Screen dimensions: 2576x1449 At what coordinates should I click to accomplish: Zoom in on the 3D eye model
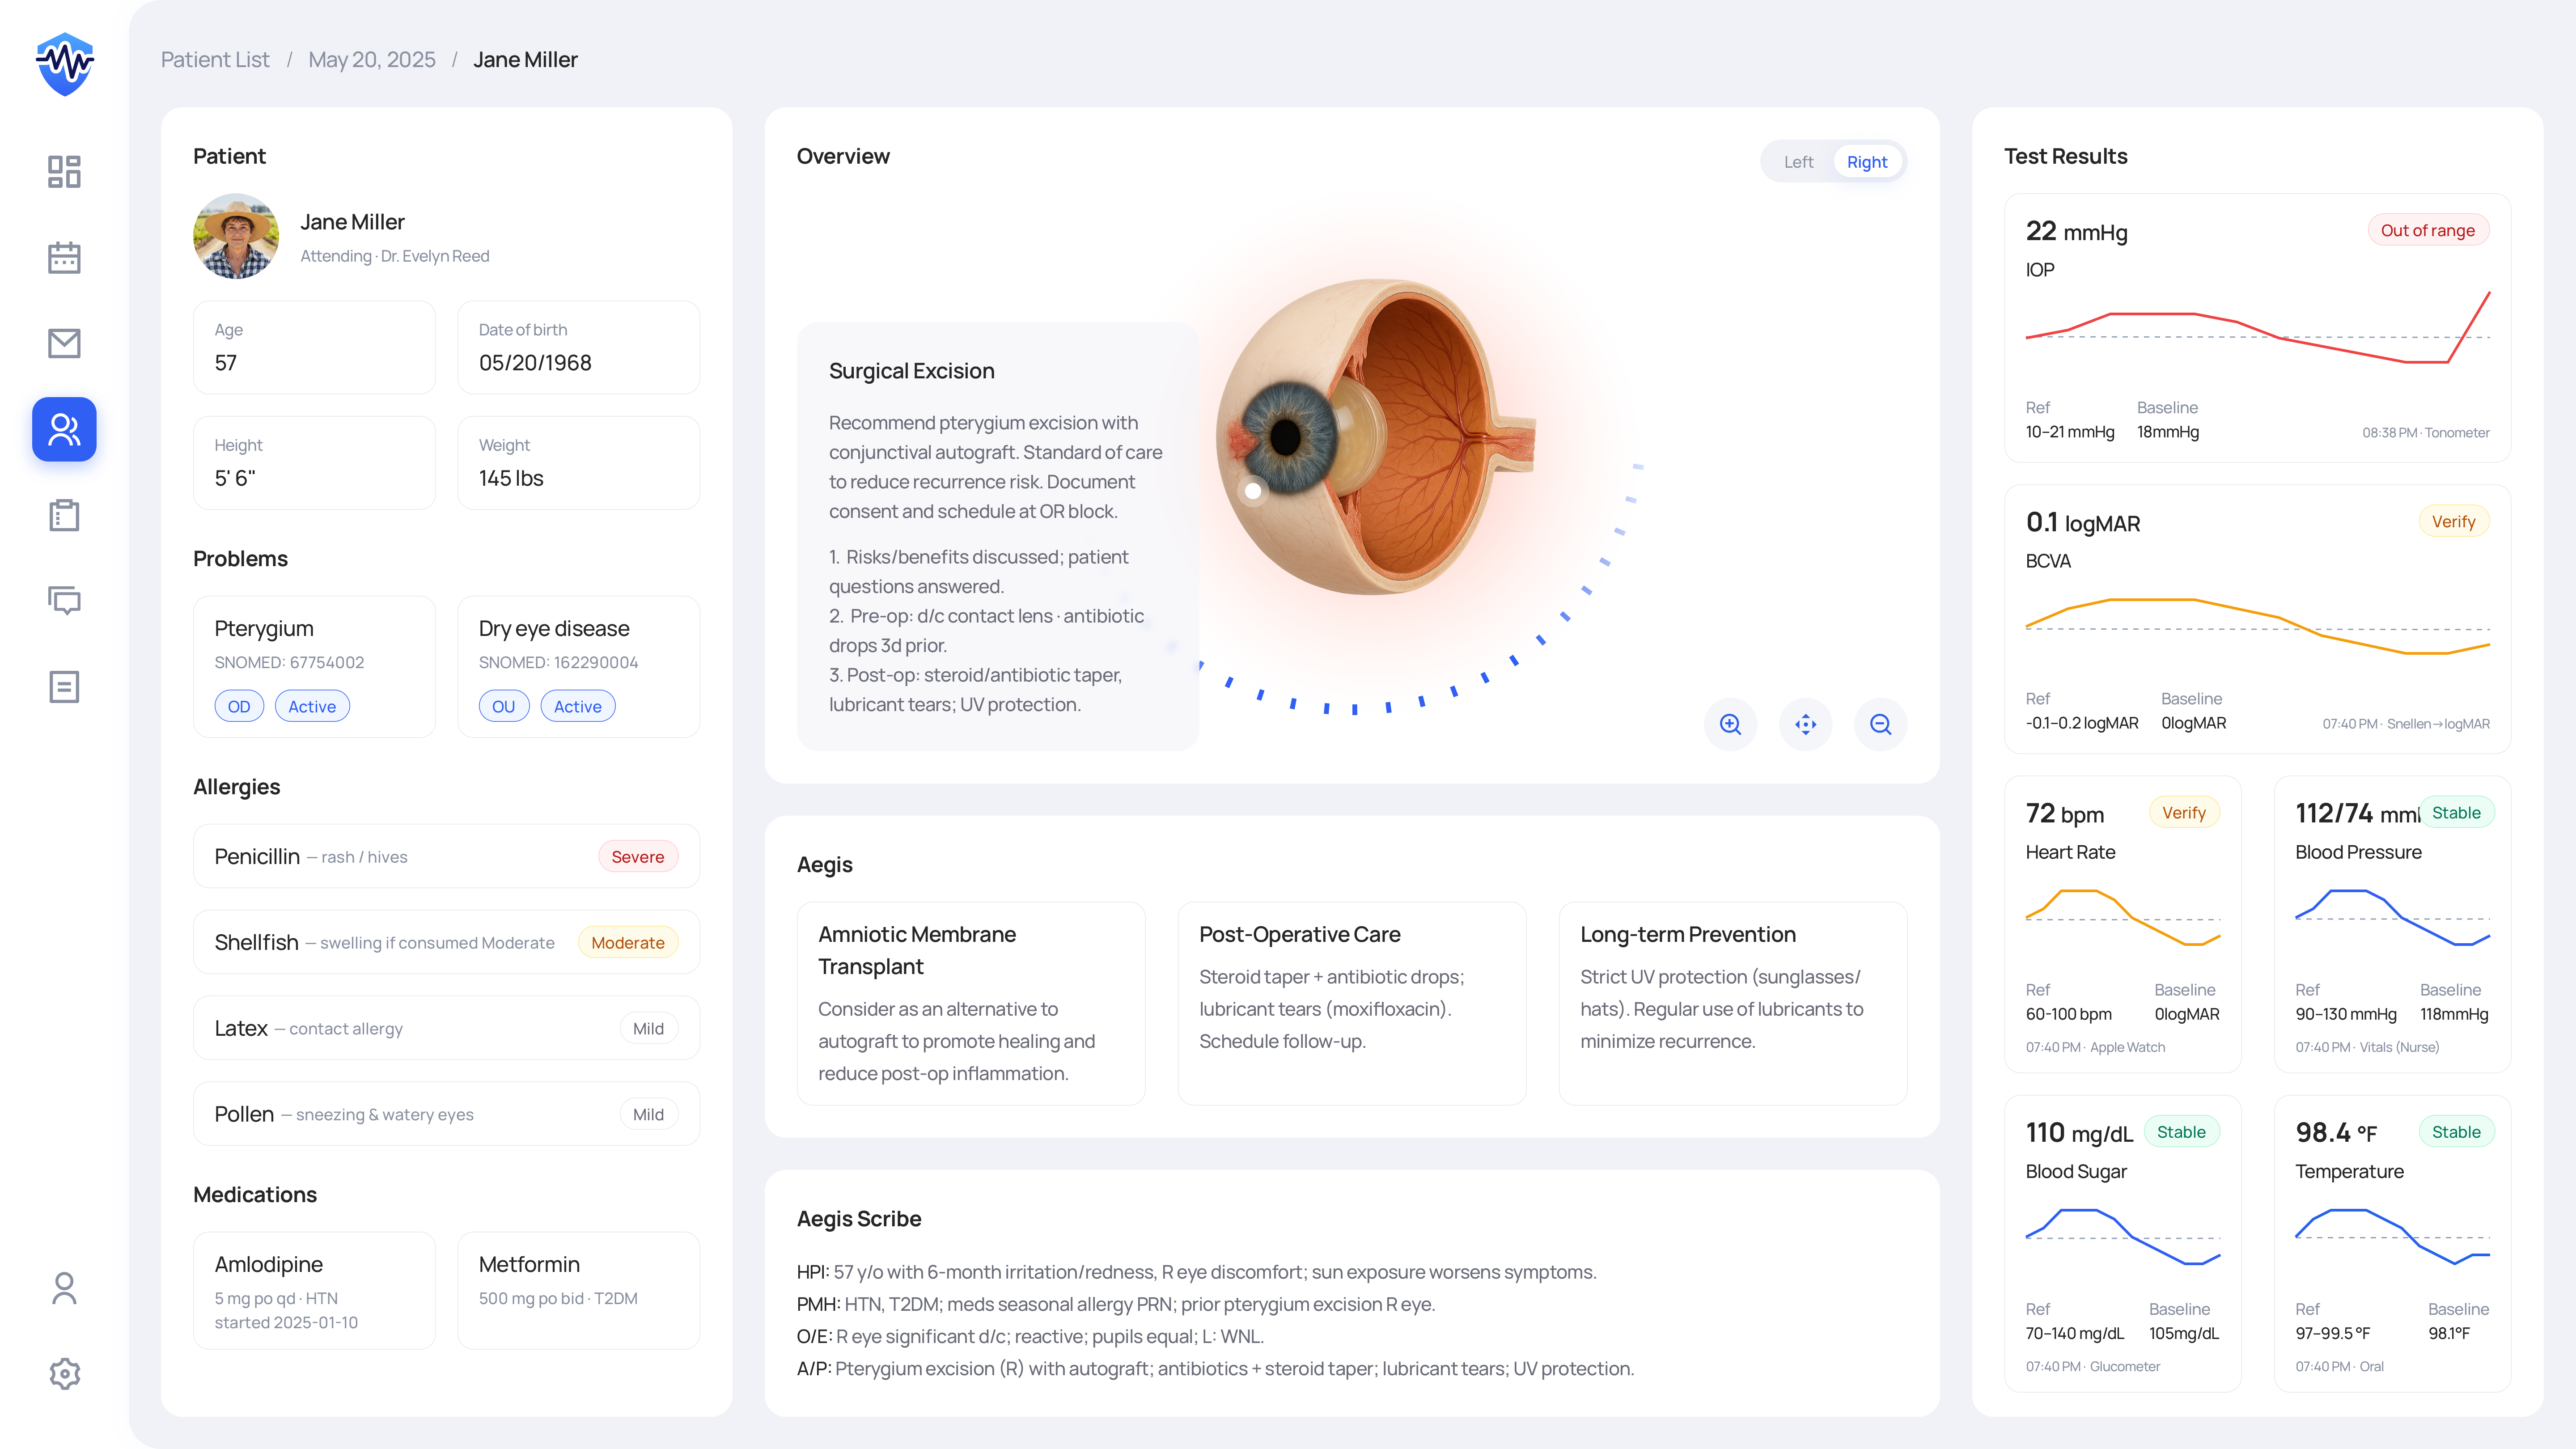[x=1731, y=724]
